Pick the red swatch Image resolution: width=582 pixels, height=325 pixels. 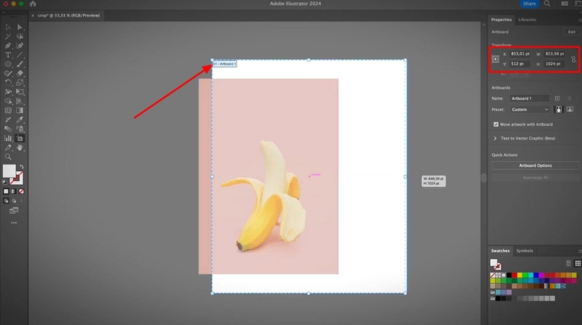(515, 275)
